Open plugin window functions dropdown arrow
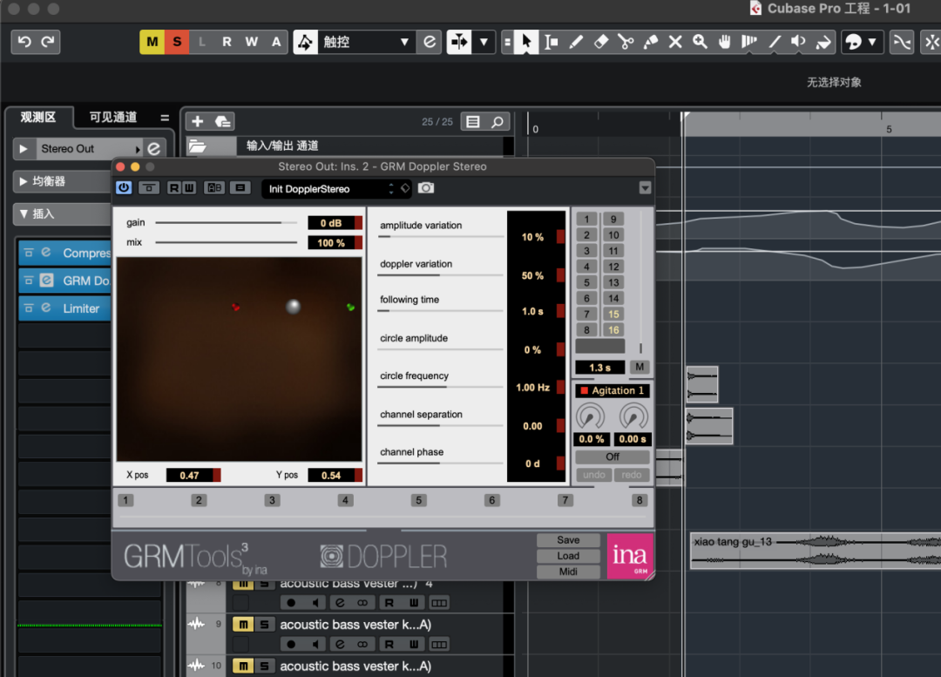This screenshot has height=677, width=941. pos(645,188)
